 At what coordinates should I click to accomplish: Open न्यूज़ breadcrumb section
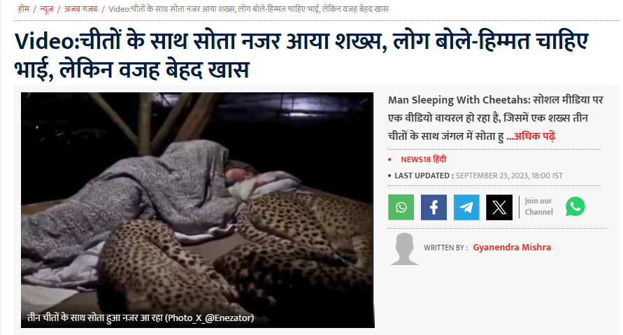point(46,9)
